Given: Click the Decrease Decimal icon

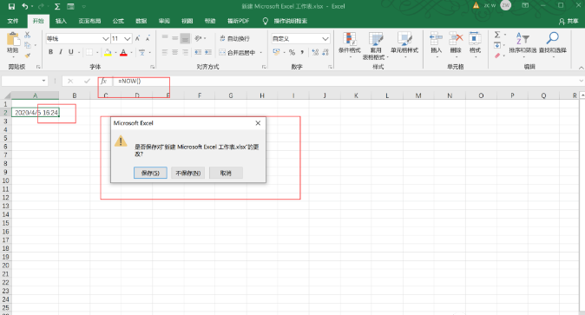Looking at the screenshot, I should (x=325, y=53).
